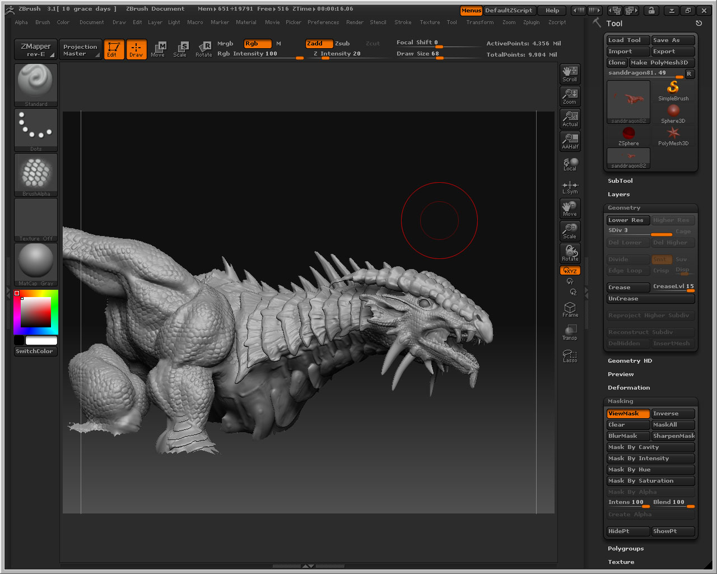Select the SimpleBrush tool

coord(673,91)
